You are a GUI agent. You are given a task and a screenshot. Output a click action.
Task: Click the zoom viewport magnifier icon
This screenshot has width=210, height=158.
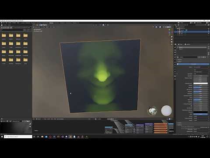(x=171, y=37)
